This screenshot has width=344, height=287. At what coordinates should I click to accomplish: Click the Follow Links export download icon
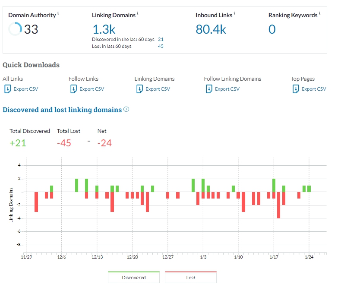[73, 89]
